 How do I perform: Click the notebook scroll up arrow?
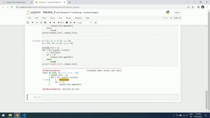click(x=206, y=26)
